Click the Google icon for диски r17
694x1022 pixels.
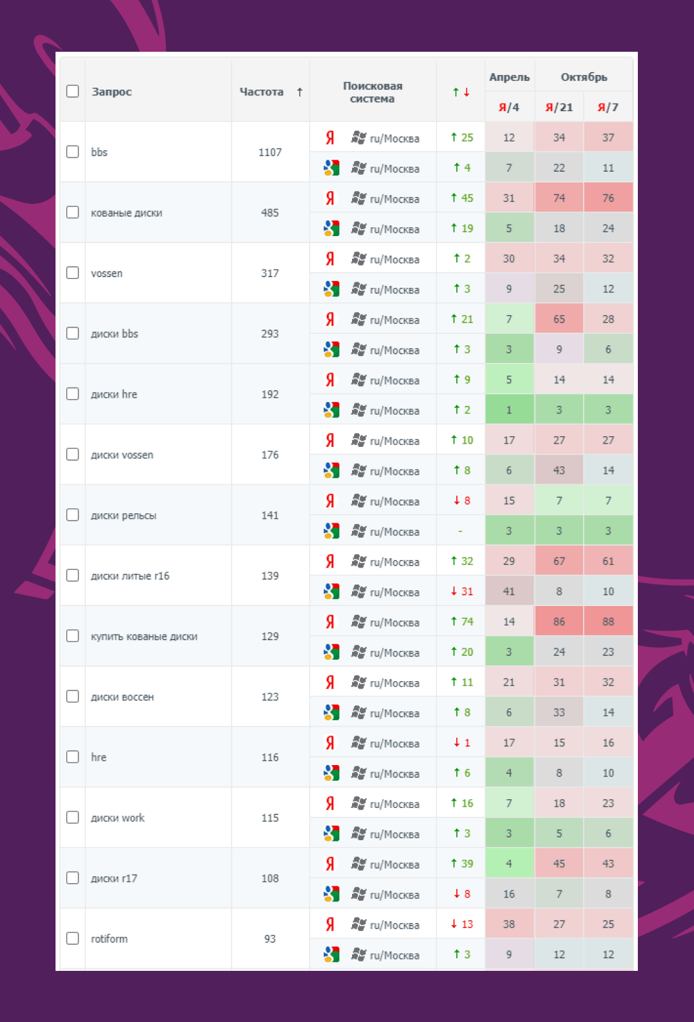(331, 894)
